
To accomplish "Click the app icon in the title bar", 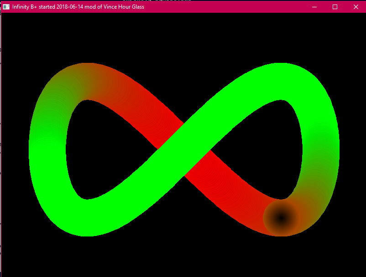I will tap(6, 7).
